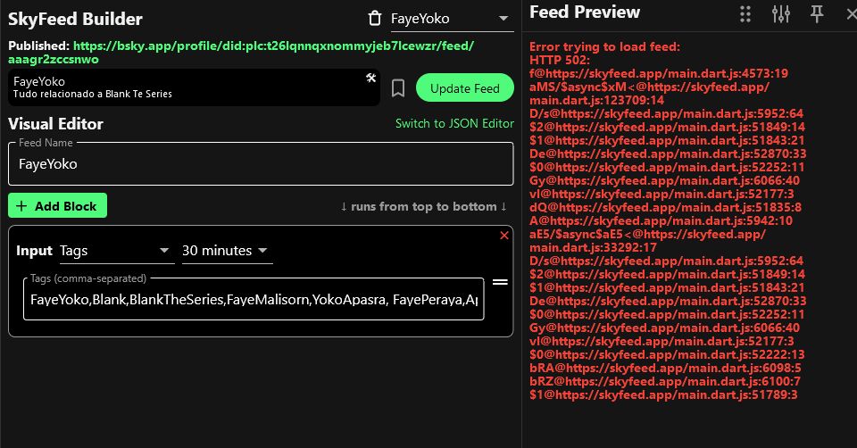Click the Feed Name input field
This screenshot has height=448, width=857.
click(x=261, y=164)
